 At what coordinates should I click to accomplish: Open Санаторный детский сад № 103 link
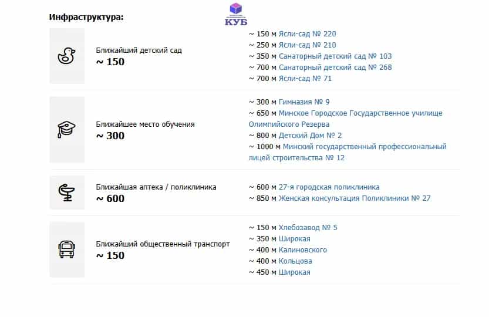(x=335, y=56)
